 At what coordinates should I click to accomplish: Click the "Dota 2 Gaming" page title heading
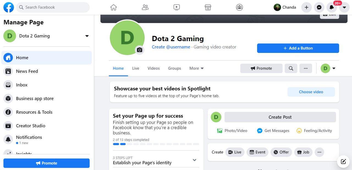click(x=178, y=39)
